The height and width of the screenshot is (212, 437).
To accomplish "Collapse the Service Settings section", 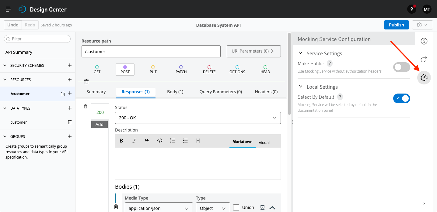I will coord(301,53).
